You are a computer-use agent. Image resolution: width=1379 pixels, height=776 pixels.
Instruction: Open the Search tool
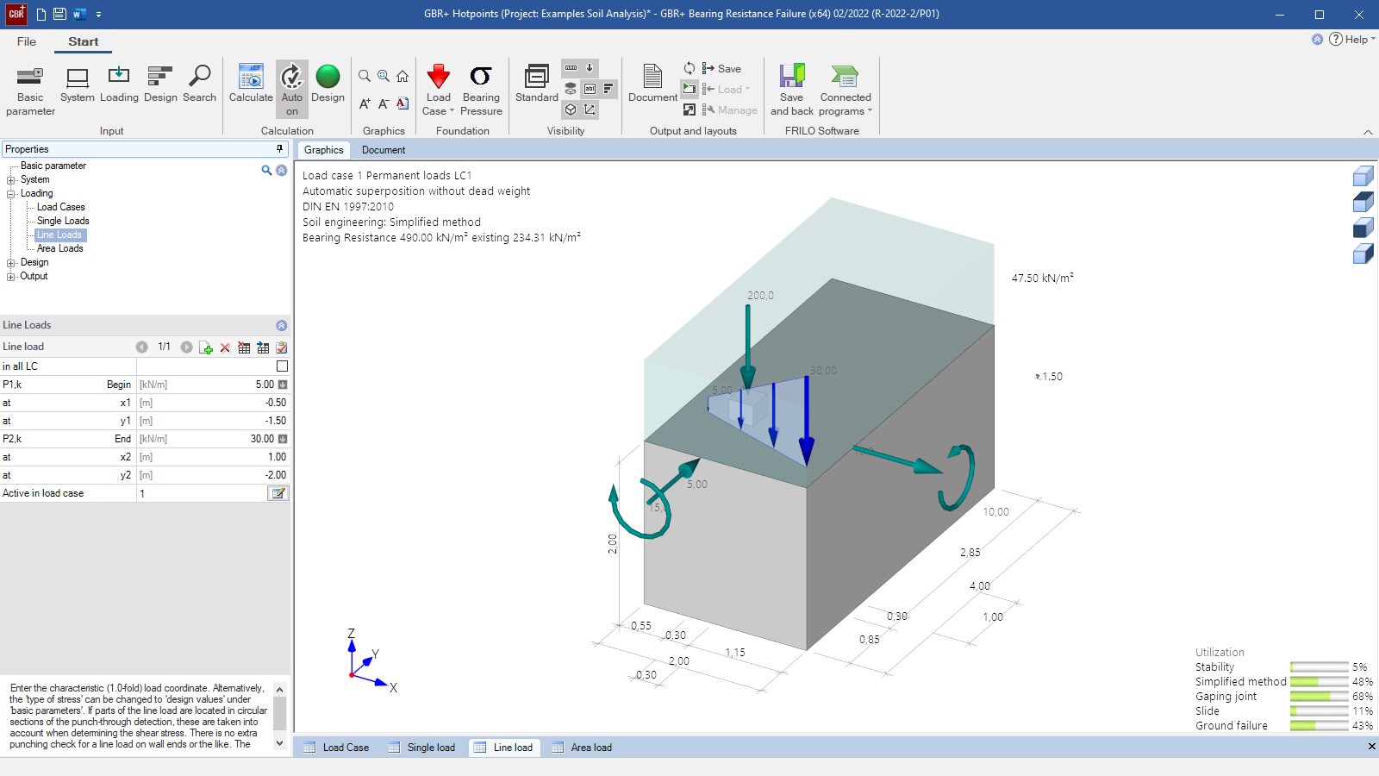click(x=199, y=84)
